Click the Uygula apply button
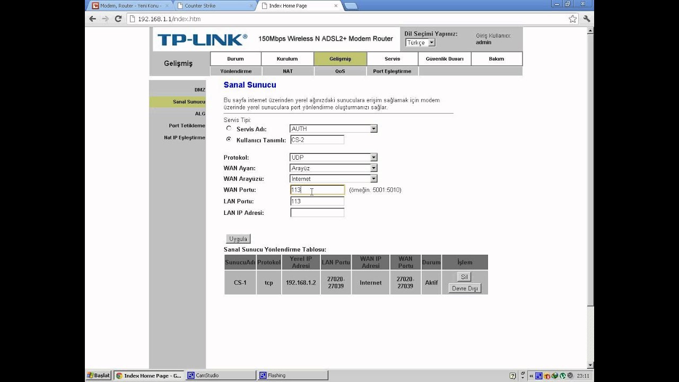The image size is (679, 382). 238,239
